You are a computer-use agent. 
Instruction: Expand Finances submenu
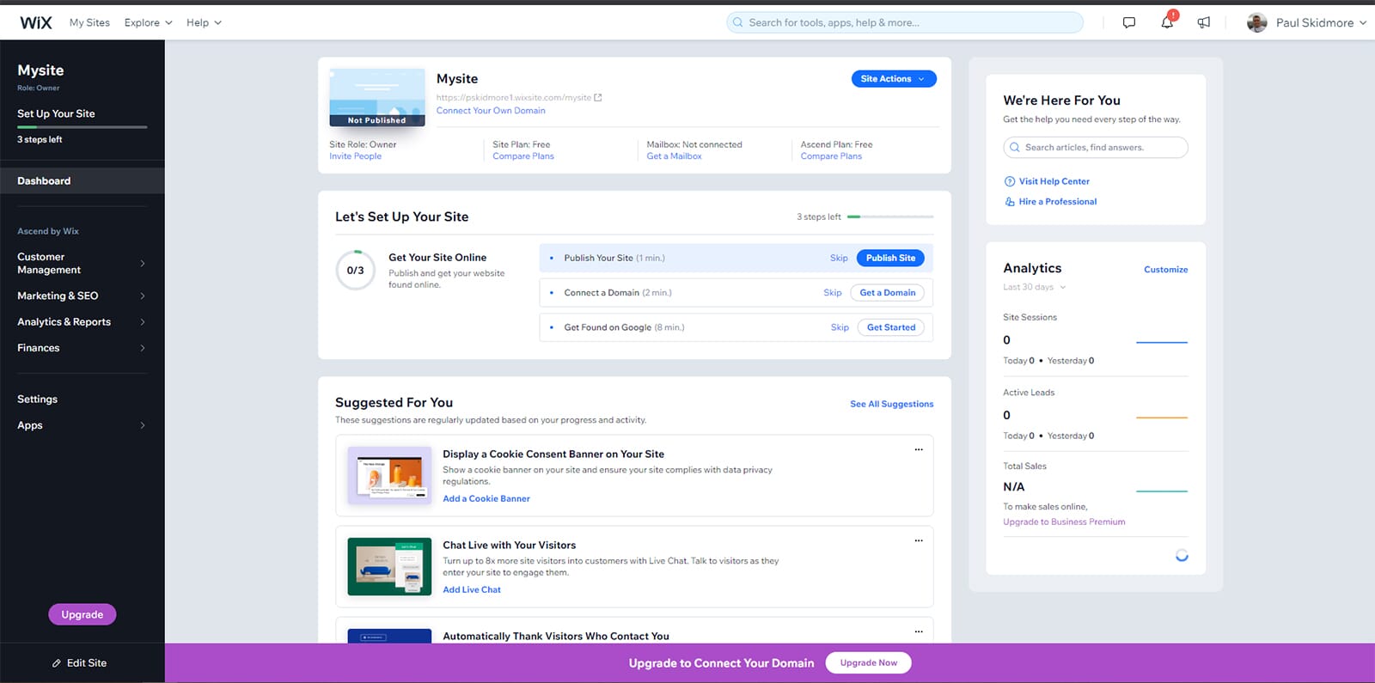click(x=143, y=348)
